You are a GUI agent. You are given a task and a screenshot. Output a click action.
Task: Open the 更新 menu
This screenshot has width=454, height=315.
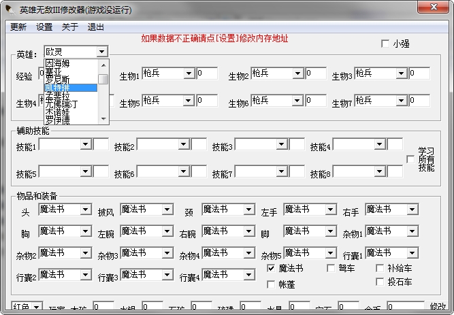pyautogui.click(x=18, y=27)
